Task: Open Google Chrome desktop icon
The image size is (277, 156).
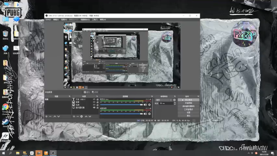Action: (x=5, y=110)
